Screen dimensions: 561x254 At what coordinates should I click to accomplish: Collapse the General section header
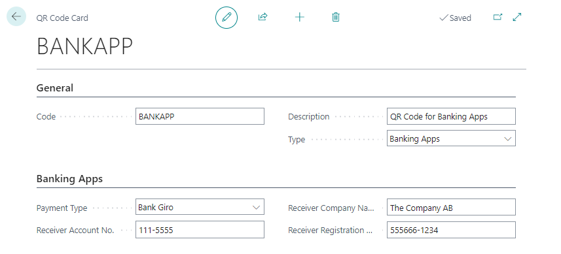pyautogui.click(x=55, y=87)
